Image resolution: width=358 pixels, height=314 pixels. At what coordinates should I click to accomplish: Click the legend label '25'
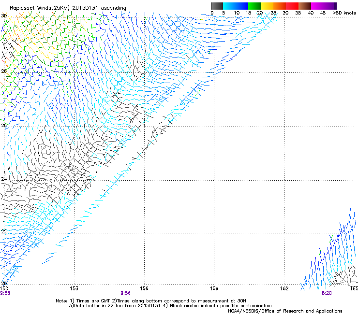point(273,13)
